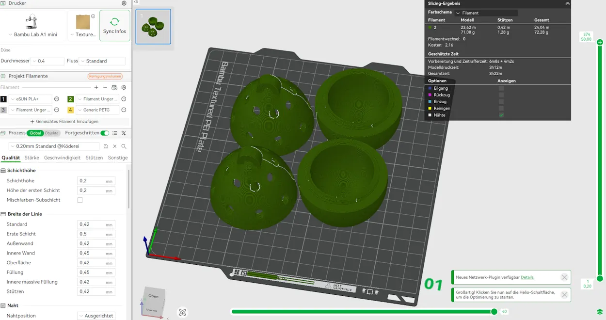
Task: Show Rückzug retractions in preview
Action: (501, 95)
